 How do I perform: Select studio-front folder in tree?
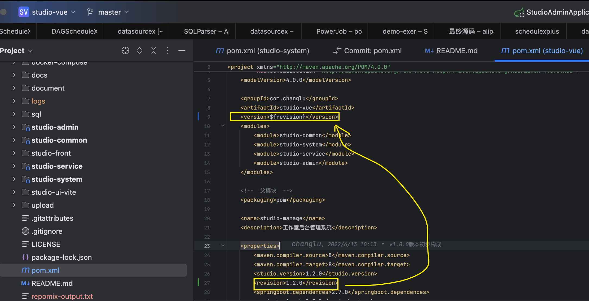(x=51, y=153)
